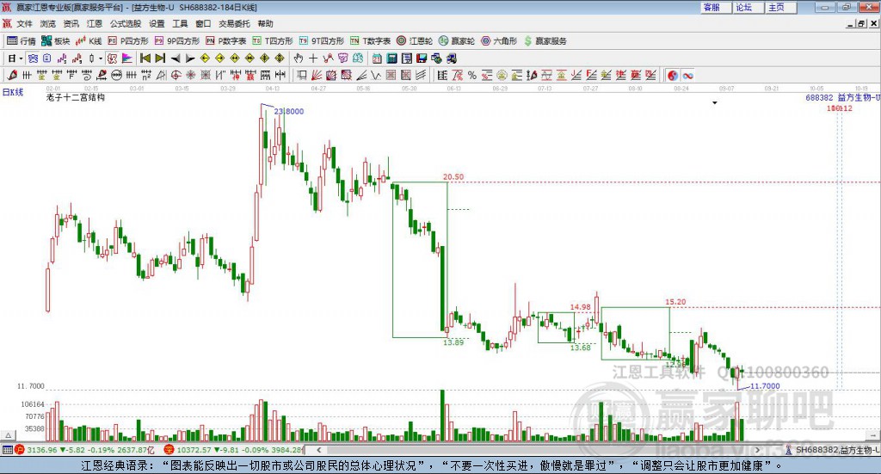Click the SH688382 stock code in status bar
This screenshot has width=881, height=474.
(x=817, y=450)
